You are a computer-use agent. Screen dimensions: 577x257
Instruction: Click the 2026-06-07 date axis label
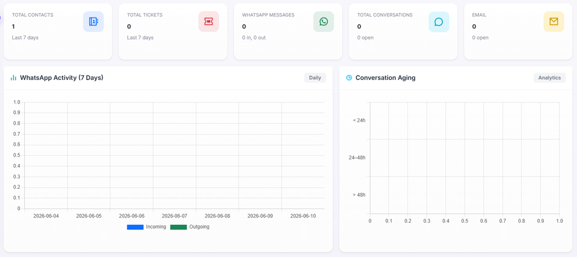tap(175, 216)
